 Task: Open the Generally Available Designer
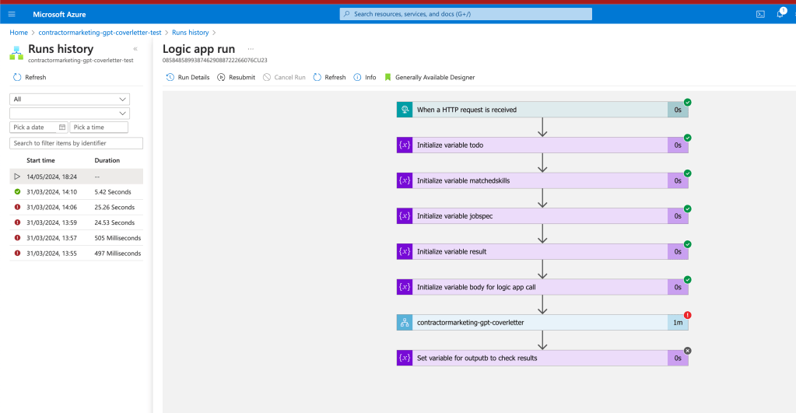coord(430,77)
